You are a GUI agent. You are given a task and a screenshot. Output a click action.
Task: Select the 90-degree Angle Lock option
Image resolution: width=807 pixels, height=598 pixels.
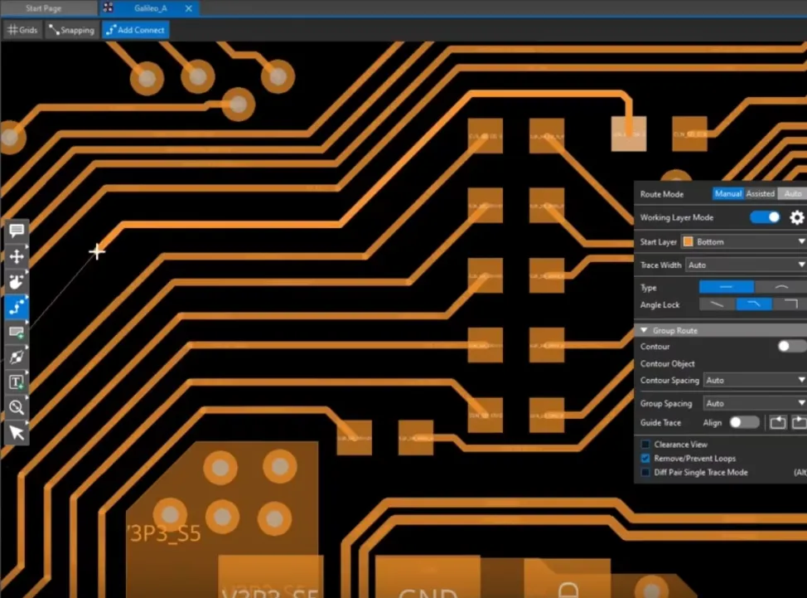(790, 304)
